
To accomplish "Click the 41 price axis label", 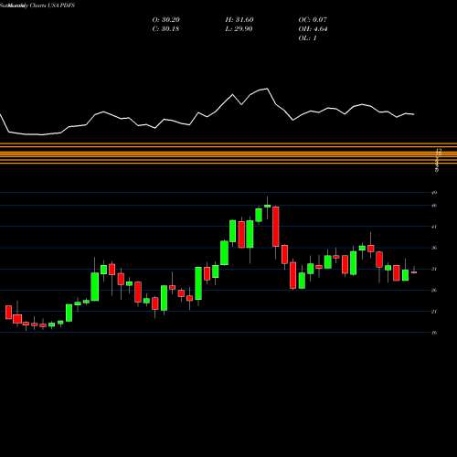I will coord(434,227).
